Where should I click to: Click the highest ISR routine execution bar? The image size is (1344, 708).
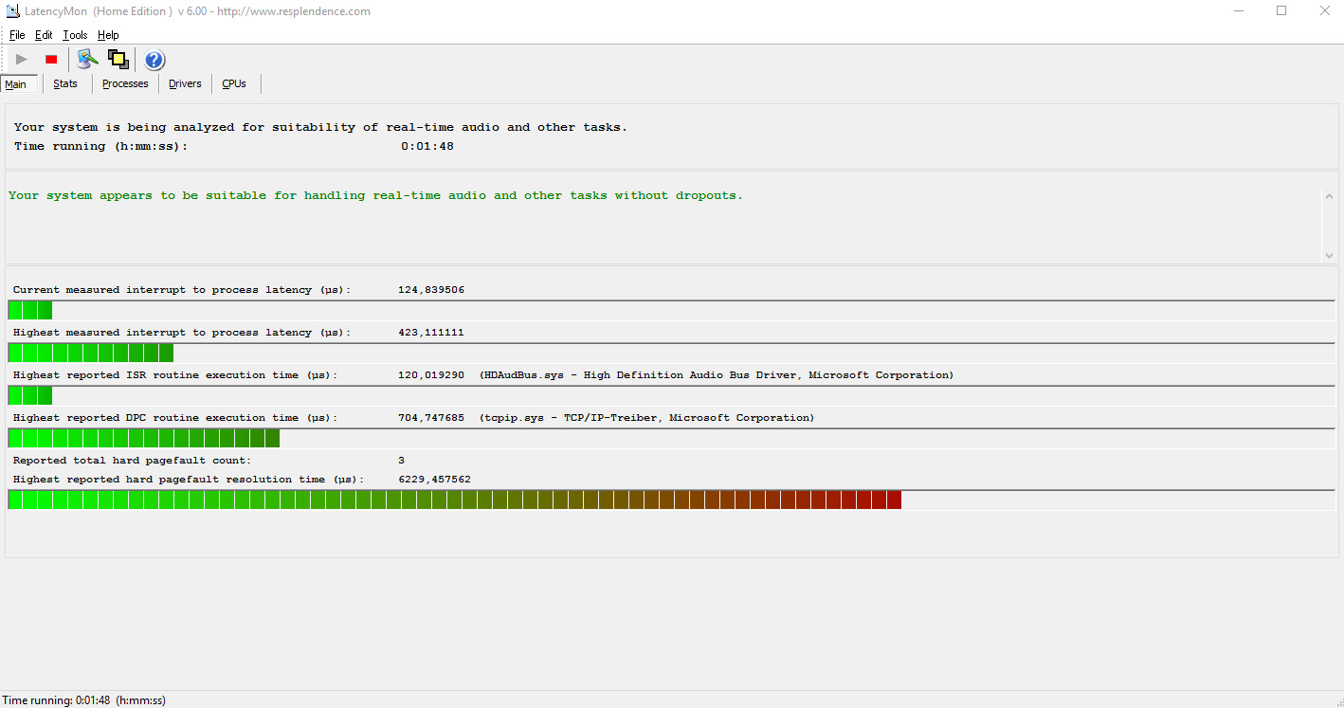coord(671,395)
